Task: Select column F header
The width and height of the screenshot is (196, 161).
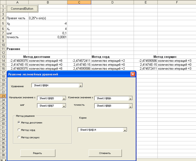Action: 177,2
